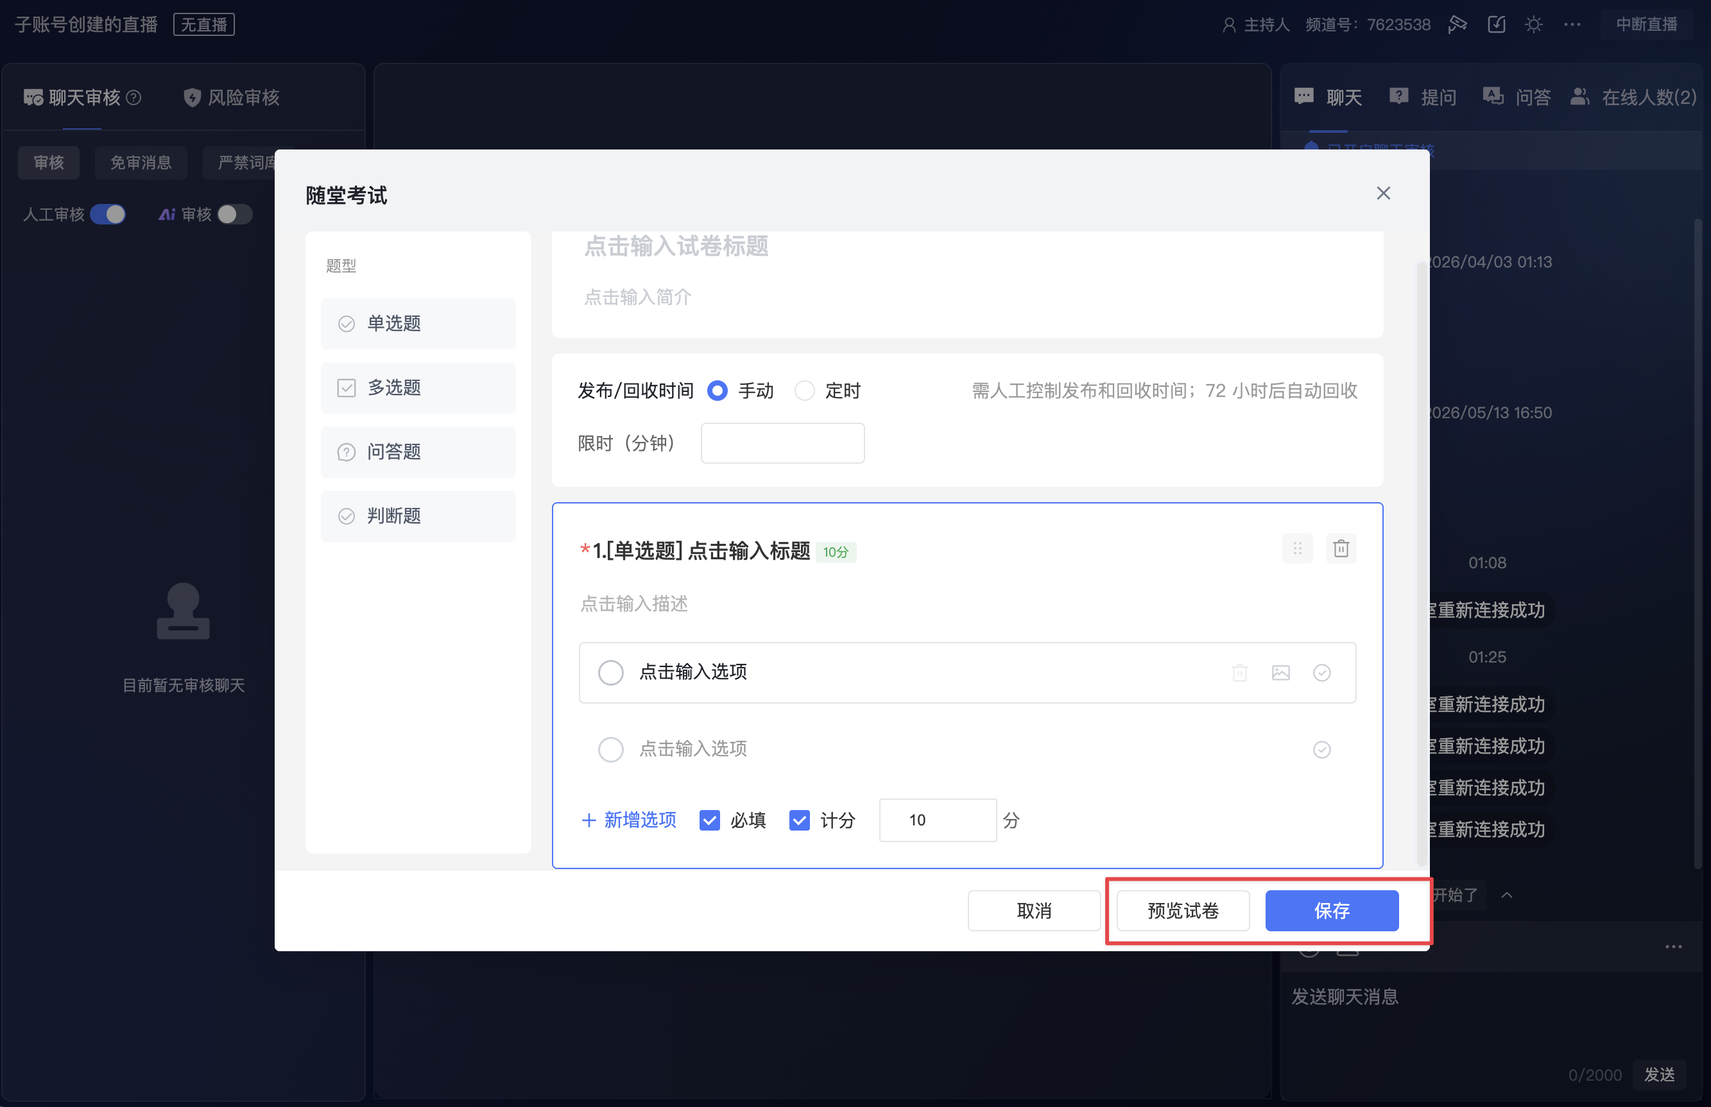Open the 问答 tab
This screenshot has width=1711, height=1107.
click(x=1517, y=97)
